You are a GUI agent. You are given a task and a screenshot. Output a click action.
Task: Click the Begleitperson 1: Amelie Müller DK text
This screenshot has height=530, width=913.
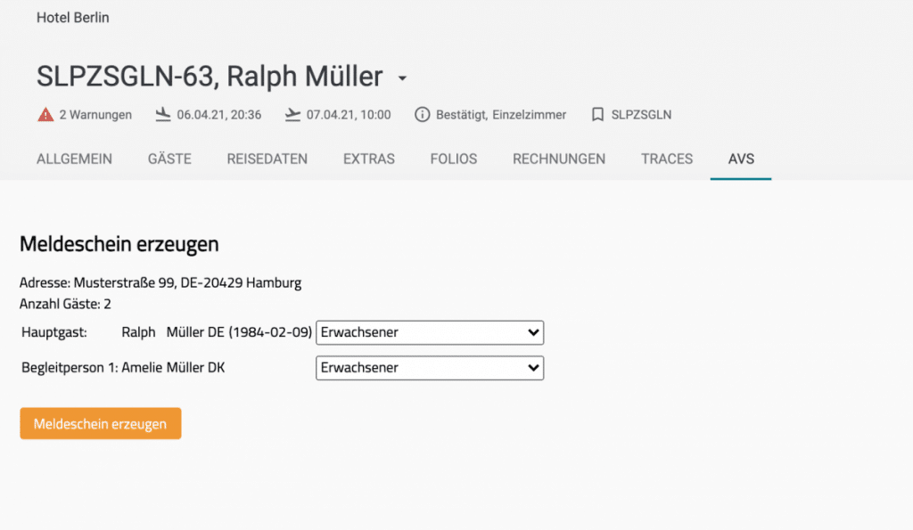(123, 368)
